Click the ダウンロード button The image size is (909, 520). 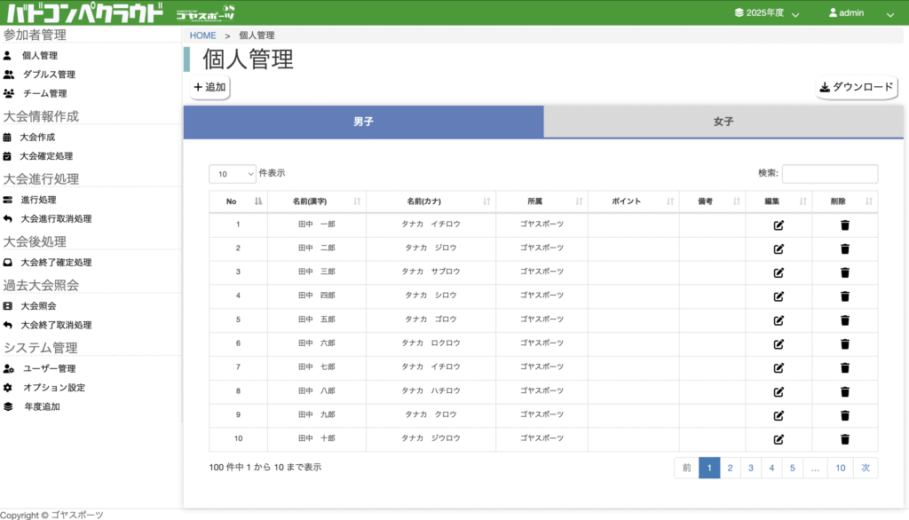(857, 88)
